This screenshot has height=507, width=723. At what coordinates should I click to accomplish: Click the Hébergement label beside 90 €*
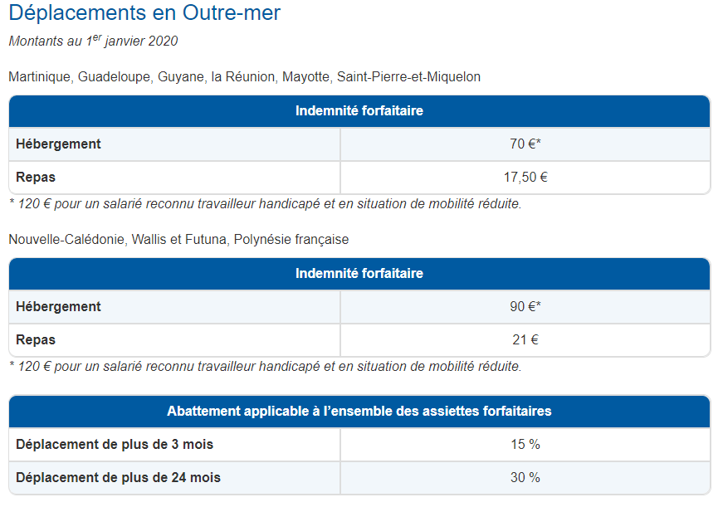point(58,307)
